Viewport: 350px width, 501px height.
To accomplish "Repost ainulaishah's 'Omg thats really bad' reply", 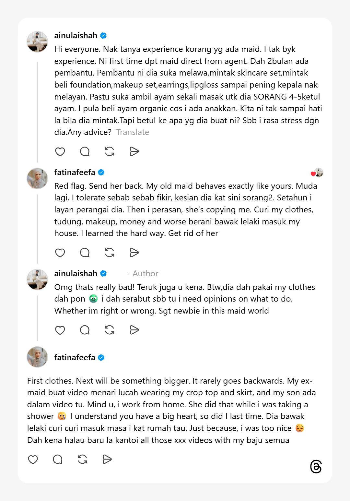I will click(110, 330).
